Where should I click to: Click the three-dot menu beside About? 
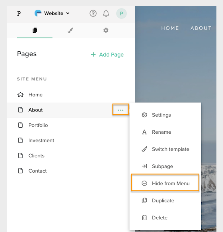click(121, 110)
